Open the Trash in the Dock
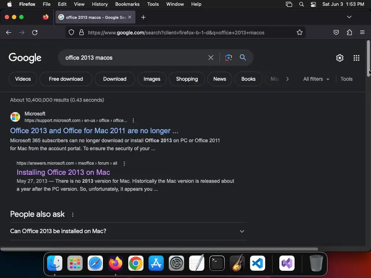This screenshot has width=371, height=278. coord(316,263)
